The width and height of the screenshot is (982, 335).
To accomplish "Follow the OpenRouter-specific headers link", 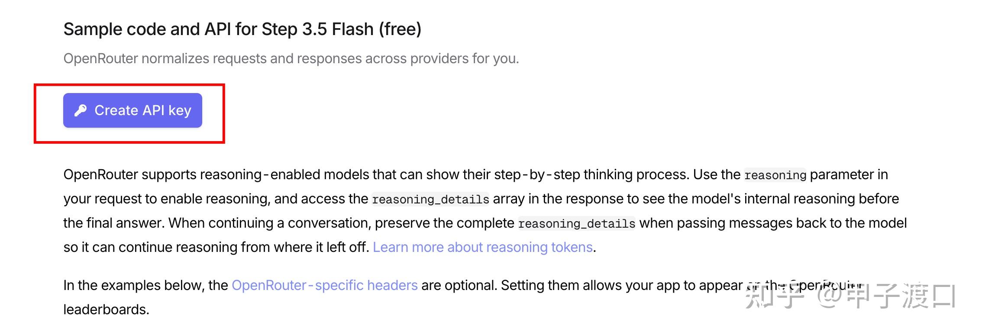I will 324,285.
